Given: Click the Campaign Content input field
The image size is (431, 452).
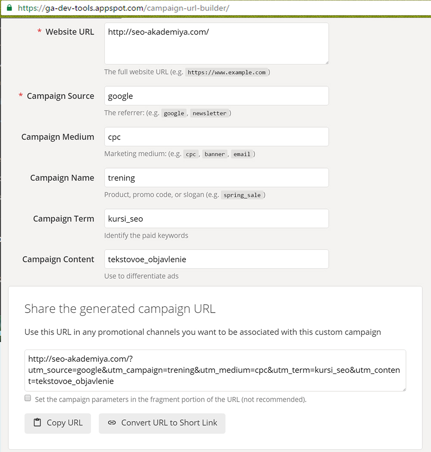Looking at the screenshot, I should [x=216, y=259].
